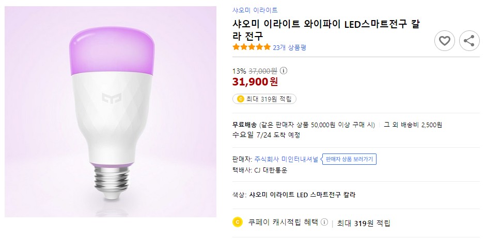Open the 23개 상품평 reviews link
This screenshot has height=240, width=486.
pyautogui.click(x=289, y=47)
